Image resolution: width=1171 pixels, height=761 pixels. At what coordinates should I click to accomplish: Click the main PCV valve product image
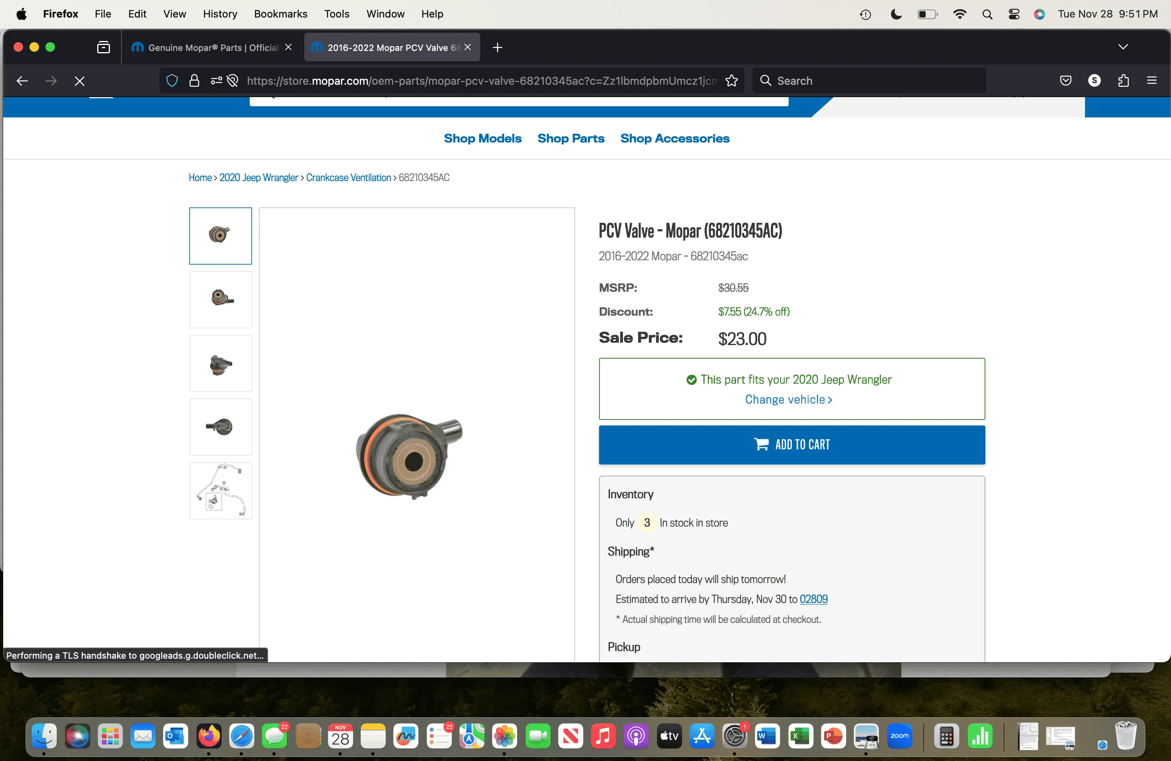click(x=409, y=456)
